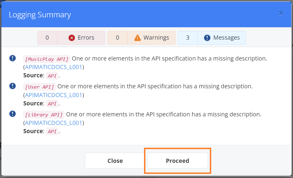
Task: Open the MusicPlay API error code link
Action: pyautogui.click(x=53, y=67)
